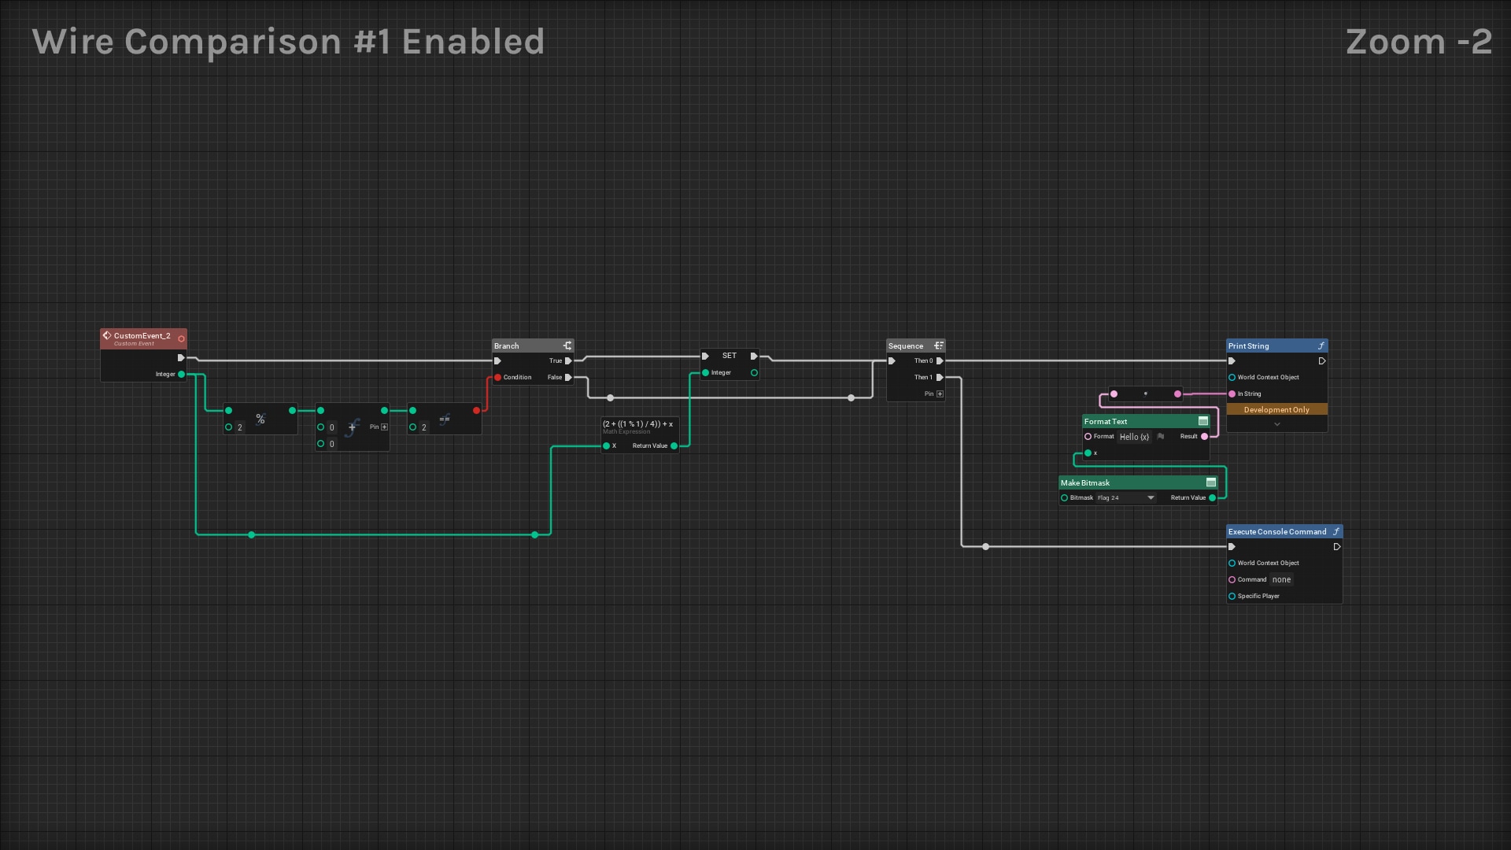This screenshot has width=1511, height=850.
Task: Edit the Hello {x} Format text field
Action: (1135, 438)
